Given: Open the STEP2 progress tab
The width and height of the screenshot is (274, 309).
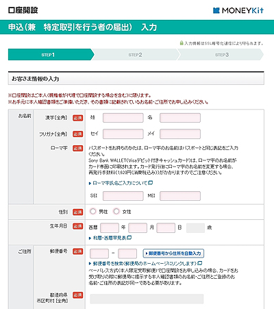Looking at the screenshot, I should 135,55.
